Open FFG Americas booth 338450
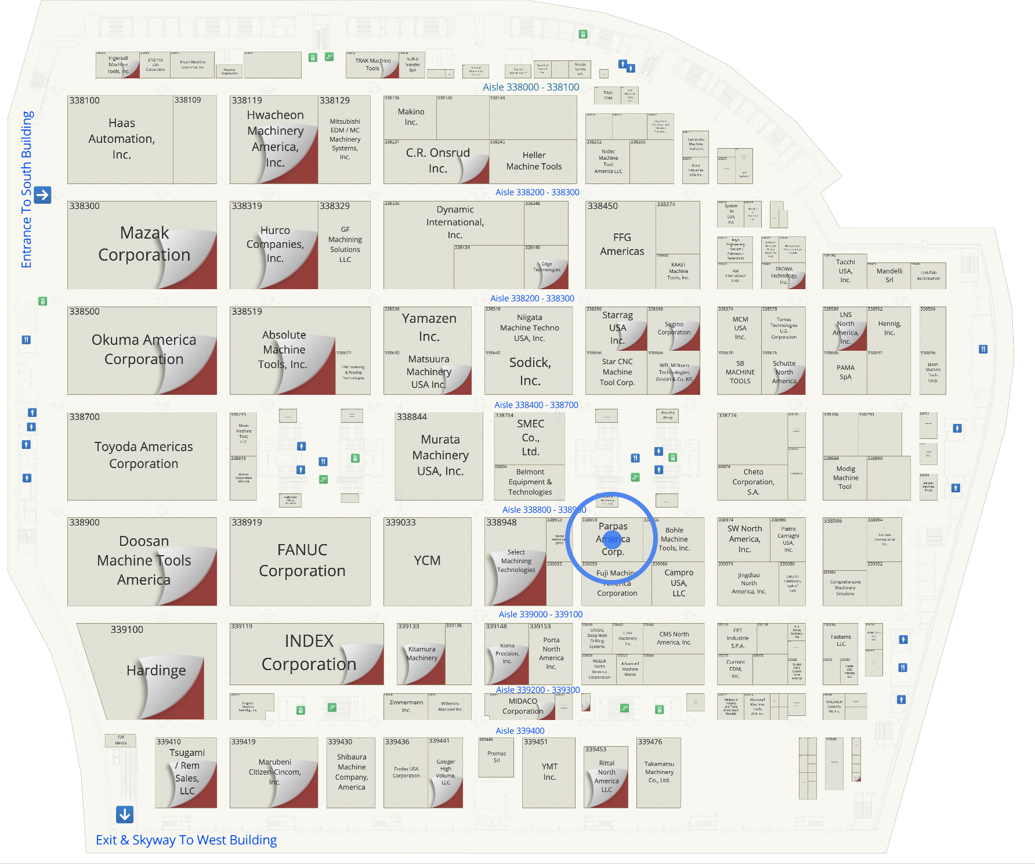This screenshot has width=1035, height=864. [621, 245]
